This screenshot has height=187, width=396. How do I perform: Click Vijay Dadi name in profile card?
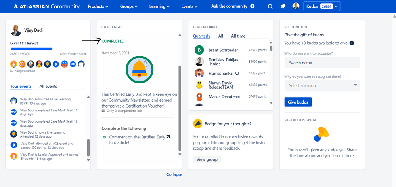tap(33, 30)
